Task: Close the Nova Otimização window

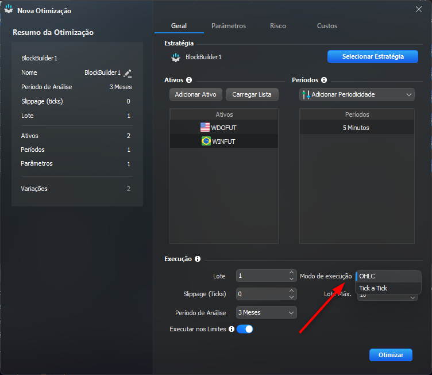Action: pos(418,9)
